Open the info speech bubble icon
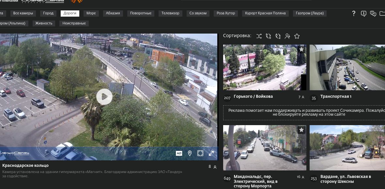The image size is (385, 189). [364, 13]
